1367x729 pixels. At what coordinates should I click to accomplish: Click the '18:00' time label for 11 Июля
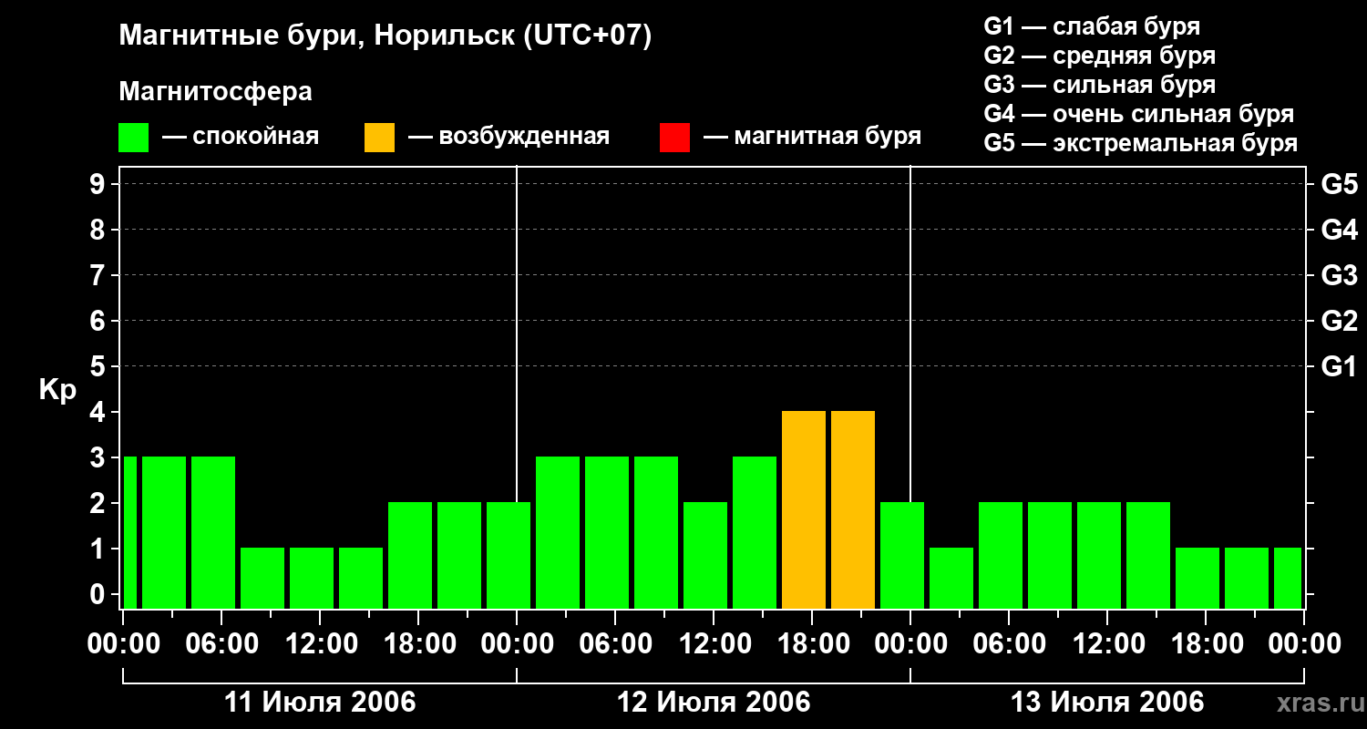pyautogui.click(x=418, y=644)
